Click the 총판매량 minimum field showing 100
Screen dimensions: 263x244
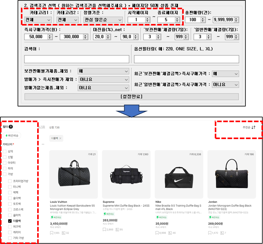195,20
